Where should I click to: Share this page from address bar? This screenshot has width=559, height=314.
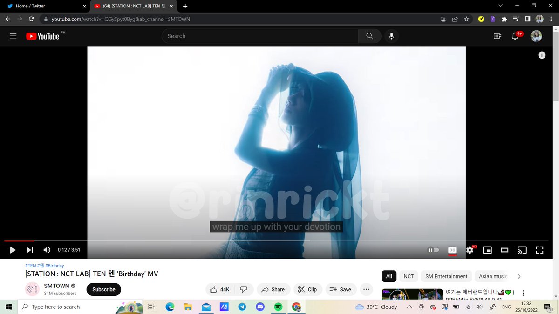click(455, 19)
